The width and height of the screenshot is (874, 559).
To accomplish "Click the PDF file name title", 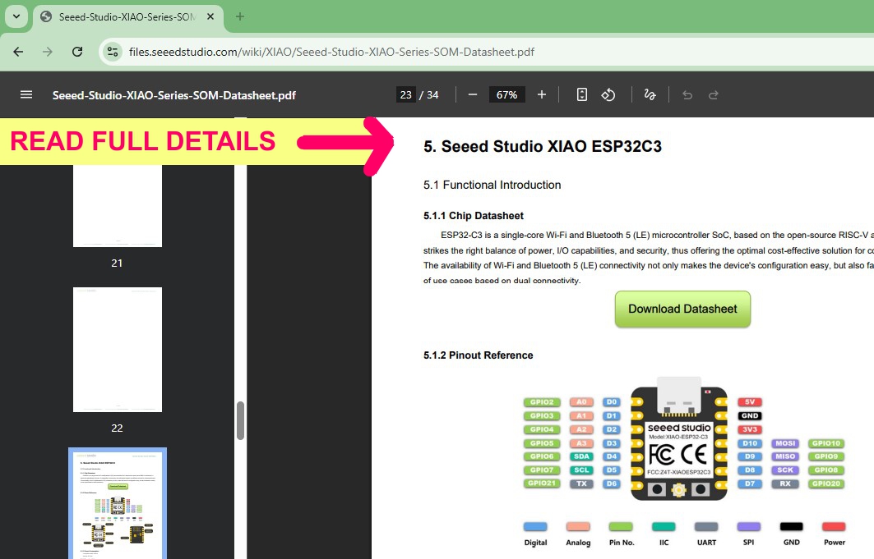I will 174,95.
